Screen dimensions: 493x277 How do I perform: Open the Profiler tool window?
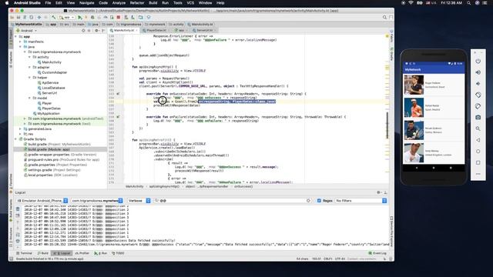82,253
